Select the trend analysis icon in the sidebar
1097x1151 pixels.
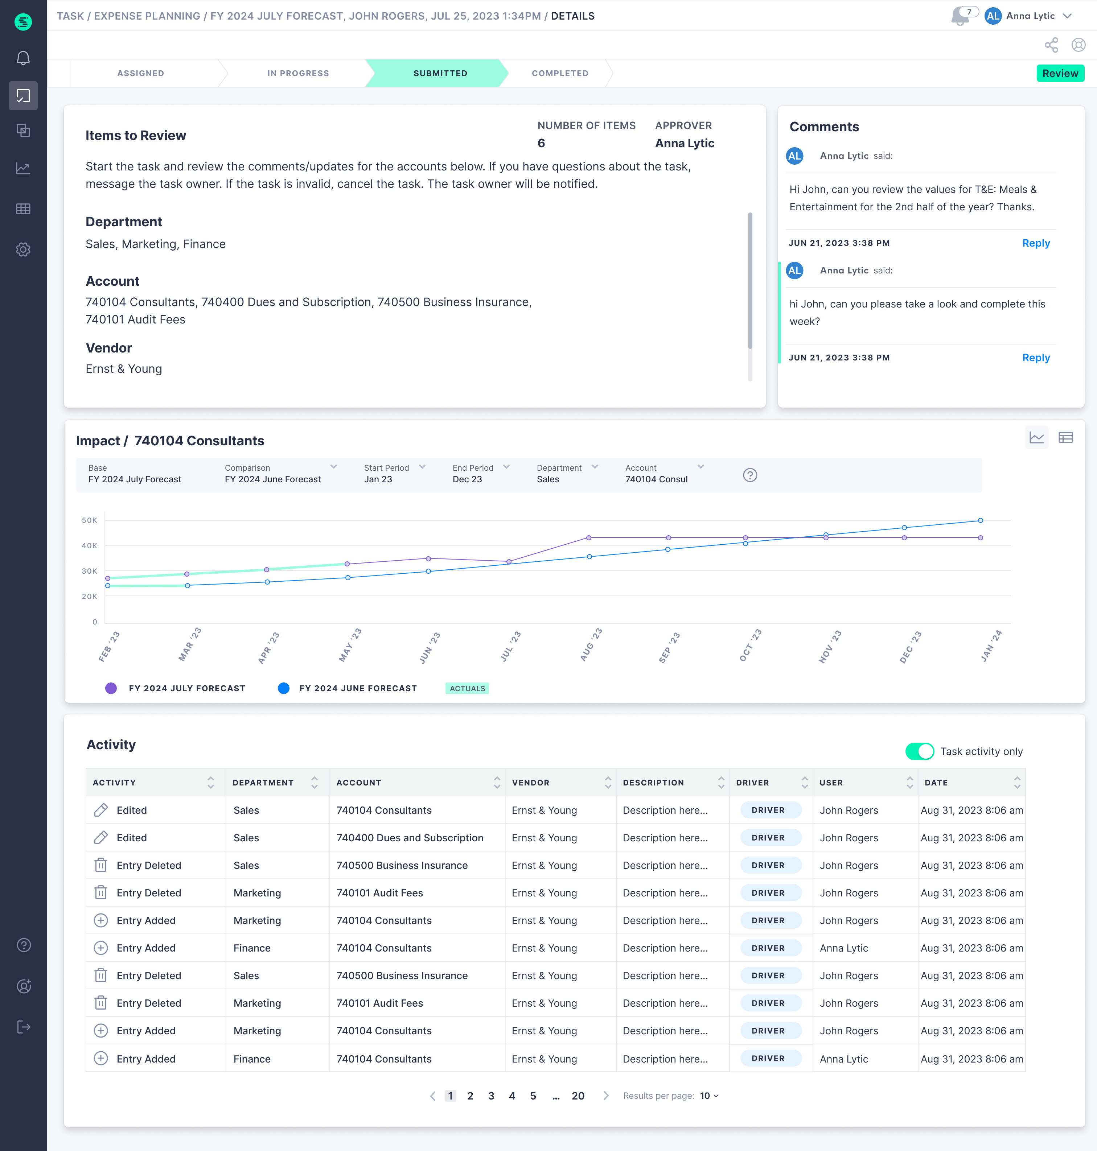23,168
